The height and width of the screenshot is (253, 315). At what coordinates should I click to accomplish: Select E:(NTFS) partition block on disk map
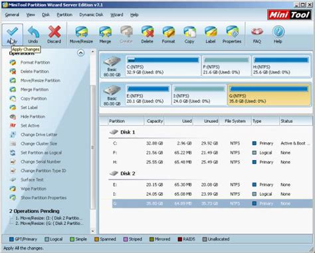[148, 95]
